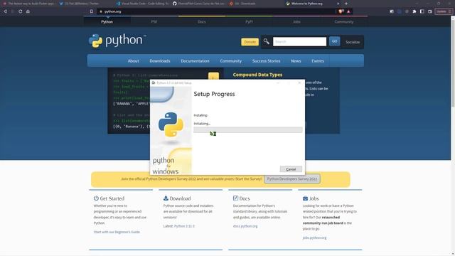Click the python logo in the site header

pos(117,41)
